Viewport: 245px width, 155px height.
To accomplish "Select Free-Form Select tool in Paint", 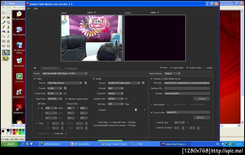I will pyautogui.click(x=4, y=13).
